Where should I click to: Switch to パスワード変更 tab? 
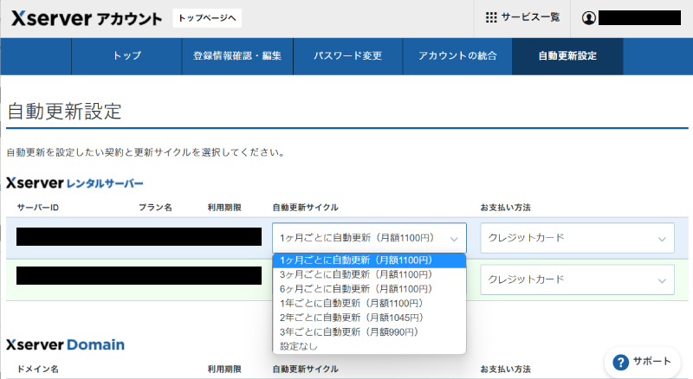346,56
